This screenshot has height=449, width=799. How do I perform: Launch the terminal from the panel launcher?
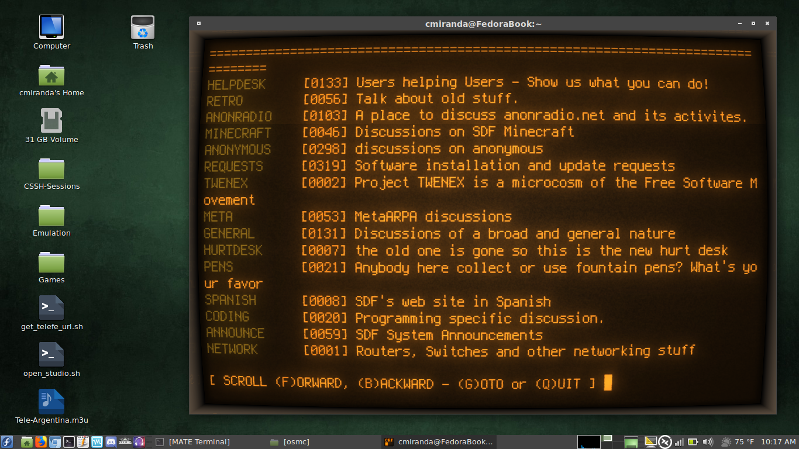coord(69,442)
